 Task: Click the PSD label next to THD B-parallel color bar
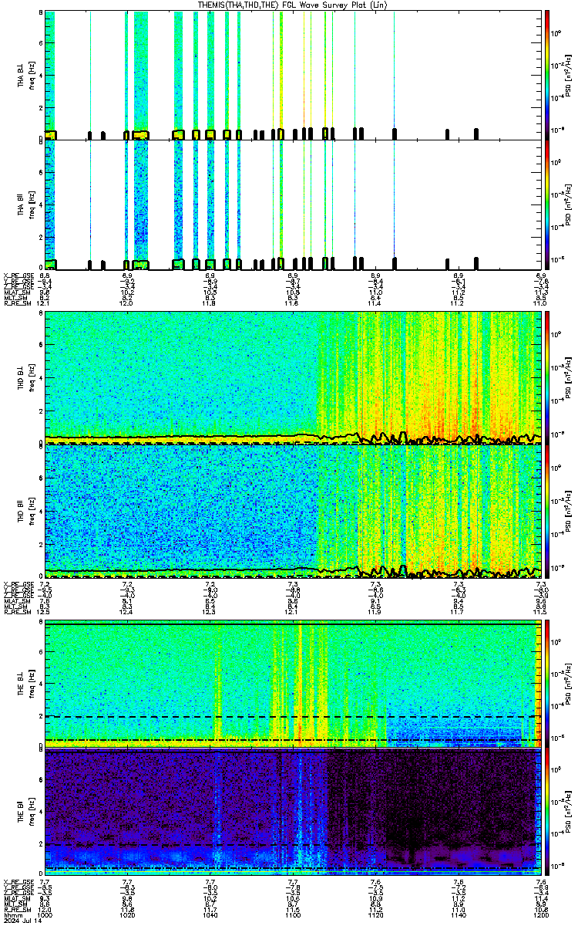click(x=569, y=512)
